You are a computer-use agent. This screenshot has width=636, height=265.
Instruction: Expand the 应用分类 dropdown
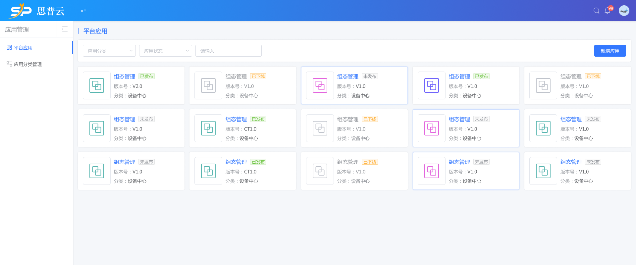click(109, 51)
